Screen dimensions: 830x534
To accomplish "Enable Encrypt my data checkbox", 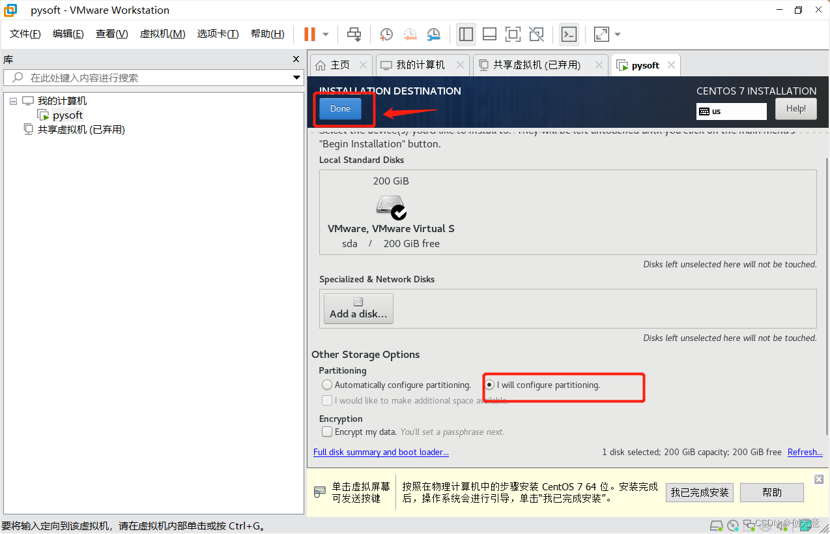I will tap(327, 432).
